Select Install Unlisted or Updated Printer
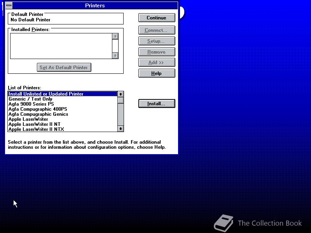Image resolution: width=311 pixels, height=233 pixels. [x=47, y=94]
